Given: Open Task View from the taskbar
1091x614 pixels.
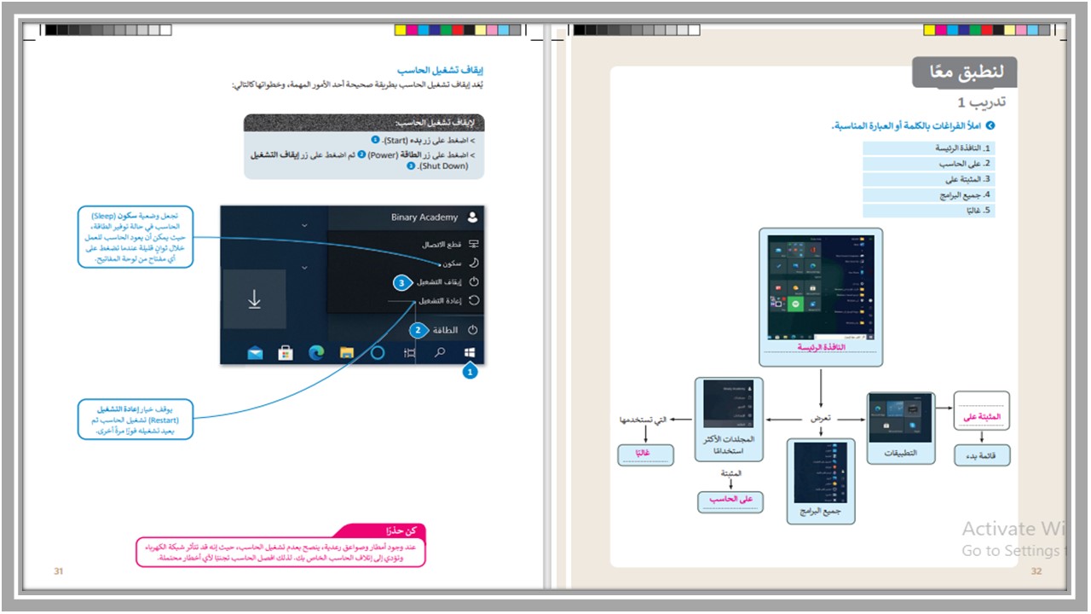Looking at the screenshot, I should pos(410,352).
